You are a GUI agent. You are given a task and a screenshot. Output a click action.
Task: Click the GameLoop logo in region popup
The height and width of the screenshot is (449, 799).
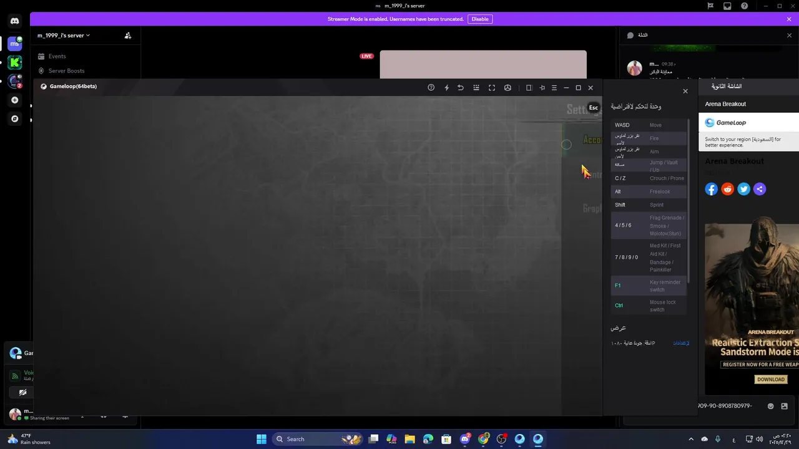[725, 123]
